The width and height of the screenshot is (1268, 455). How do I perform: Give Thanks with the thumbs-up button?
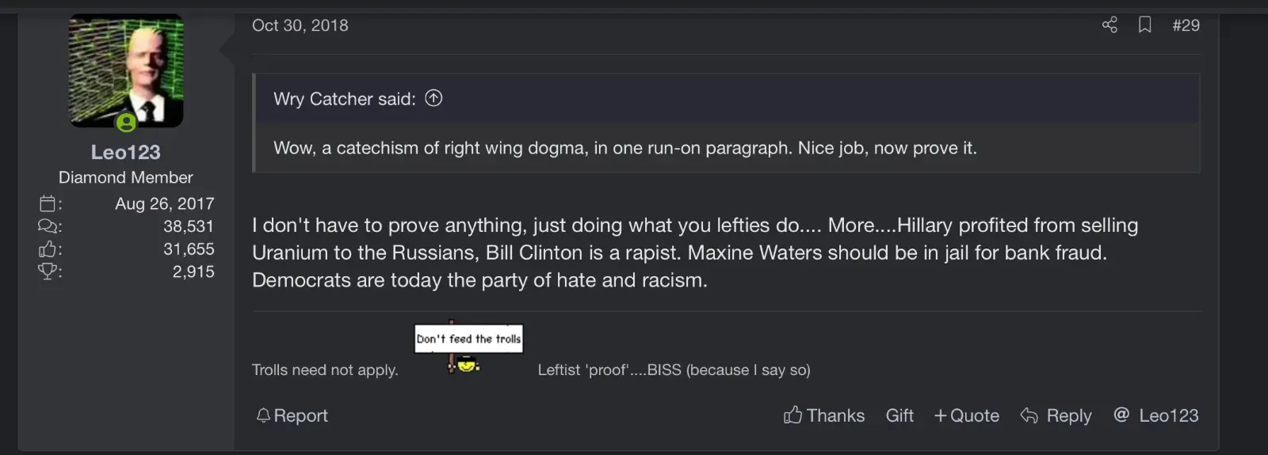[x=824, y=415]
